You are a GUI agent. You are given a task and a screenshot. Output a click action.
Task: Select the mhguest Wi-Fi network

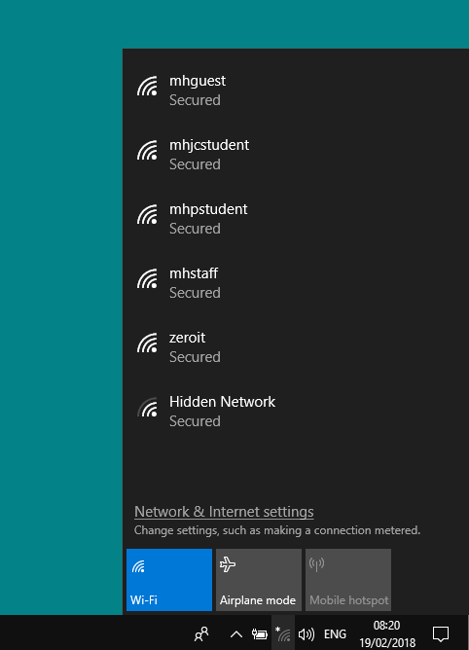click(x=296, y=90)
